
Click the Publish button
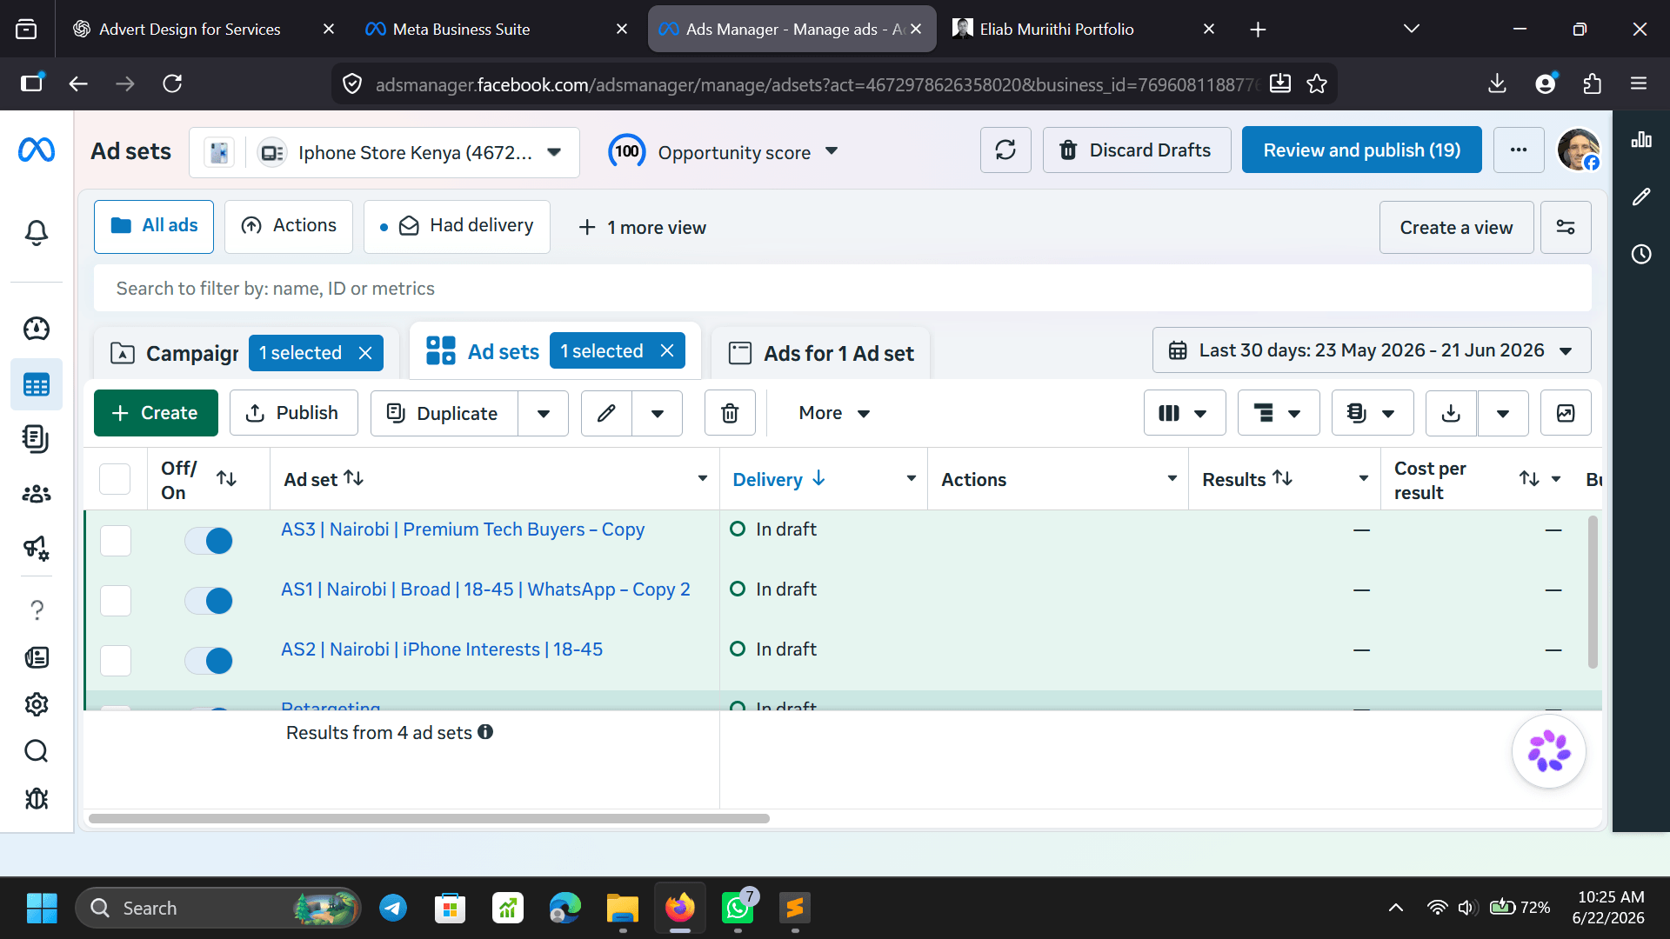(x=294, y=413)
